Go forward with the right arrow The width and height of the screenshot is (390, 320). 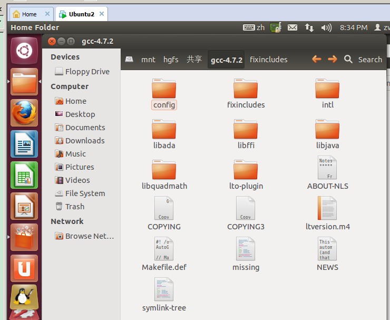tap(332, 60)
